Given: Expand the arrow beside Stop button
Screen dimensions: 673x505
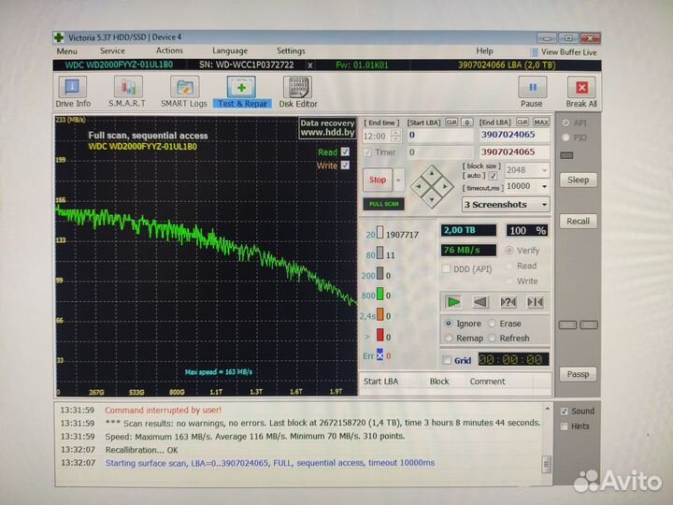Looking at the screenshot, I should point(399,180).
